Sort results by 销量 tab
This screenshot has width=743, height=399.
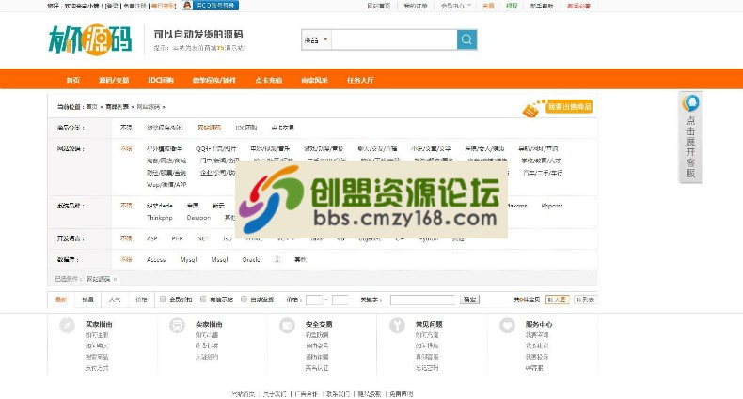coord(88,299)
